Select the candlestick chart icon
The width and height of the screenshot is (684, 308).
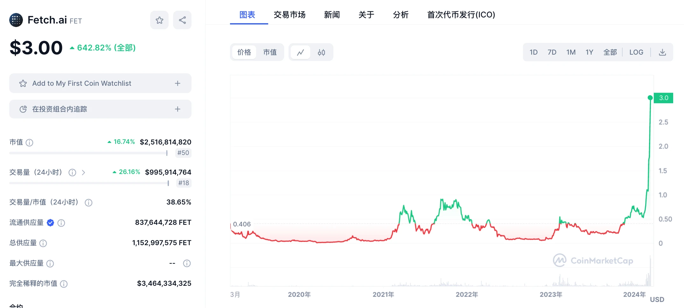point(321,52)
